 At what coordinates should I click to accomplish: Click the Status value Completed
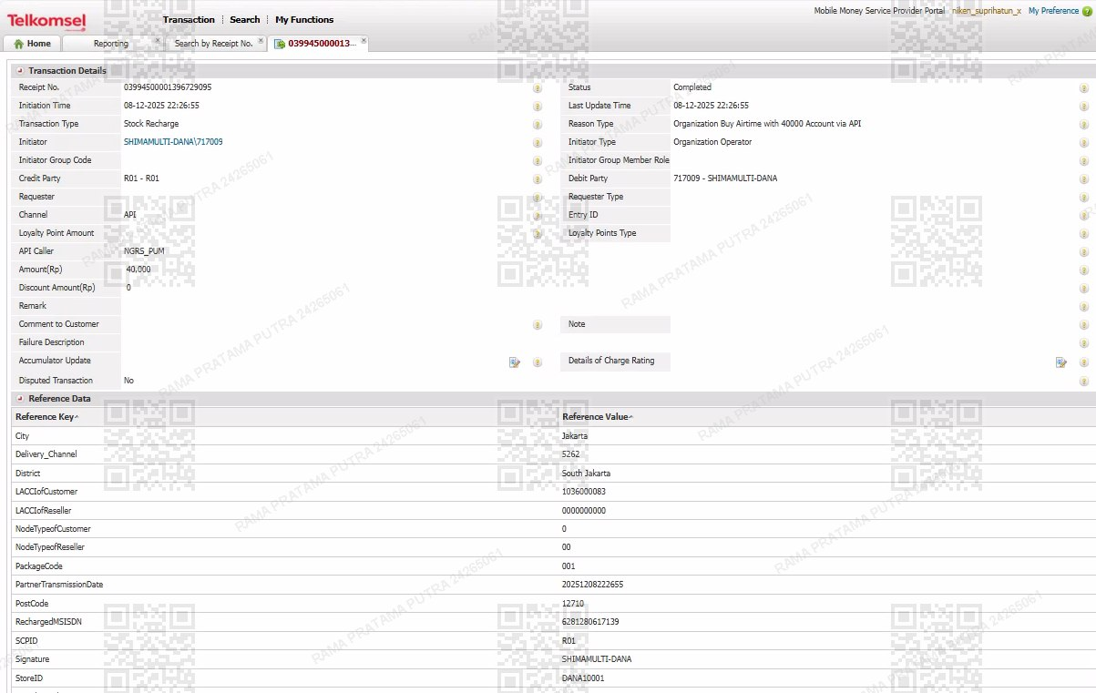point(692,87)
